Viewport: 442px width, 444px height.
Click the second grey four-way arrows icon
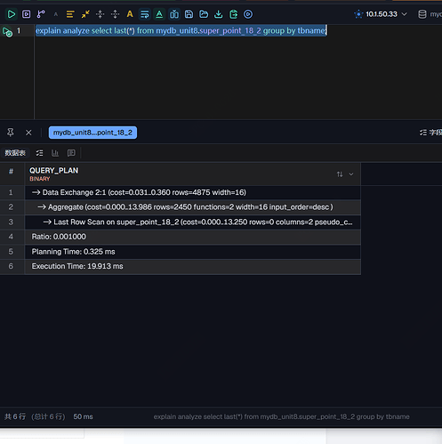pyautogui.click(x=115, y=14)
